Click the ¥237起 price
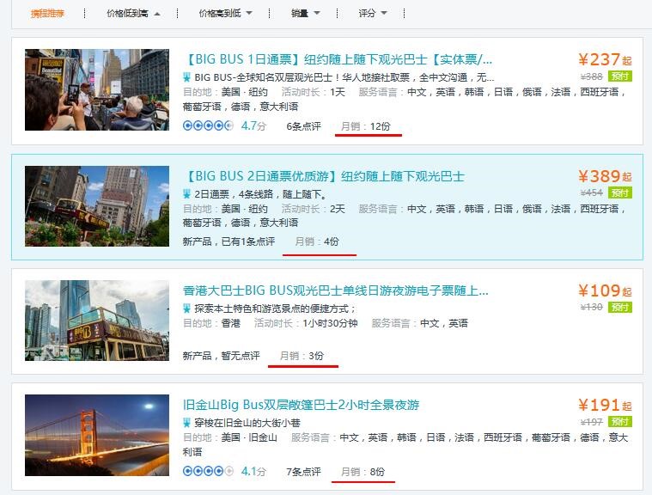652x495 pixels. click(x=605, y=59)
